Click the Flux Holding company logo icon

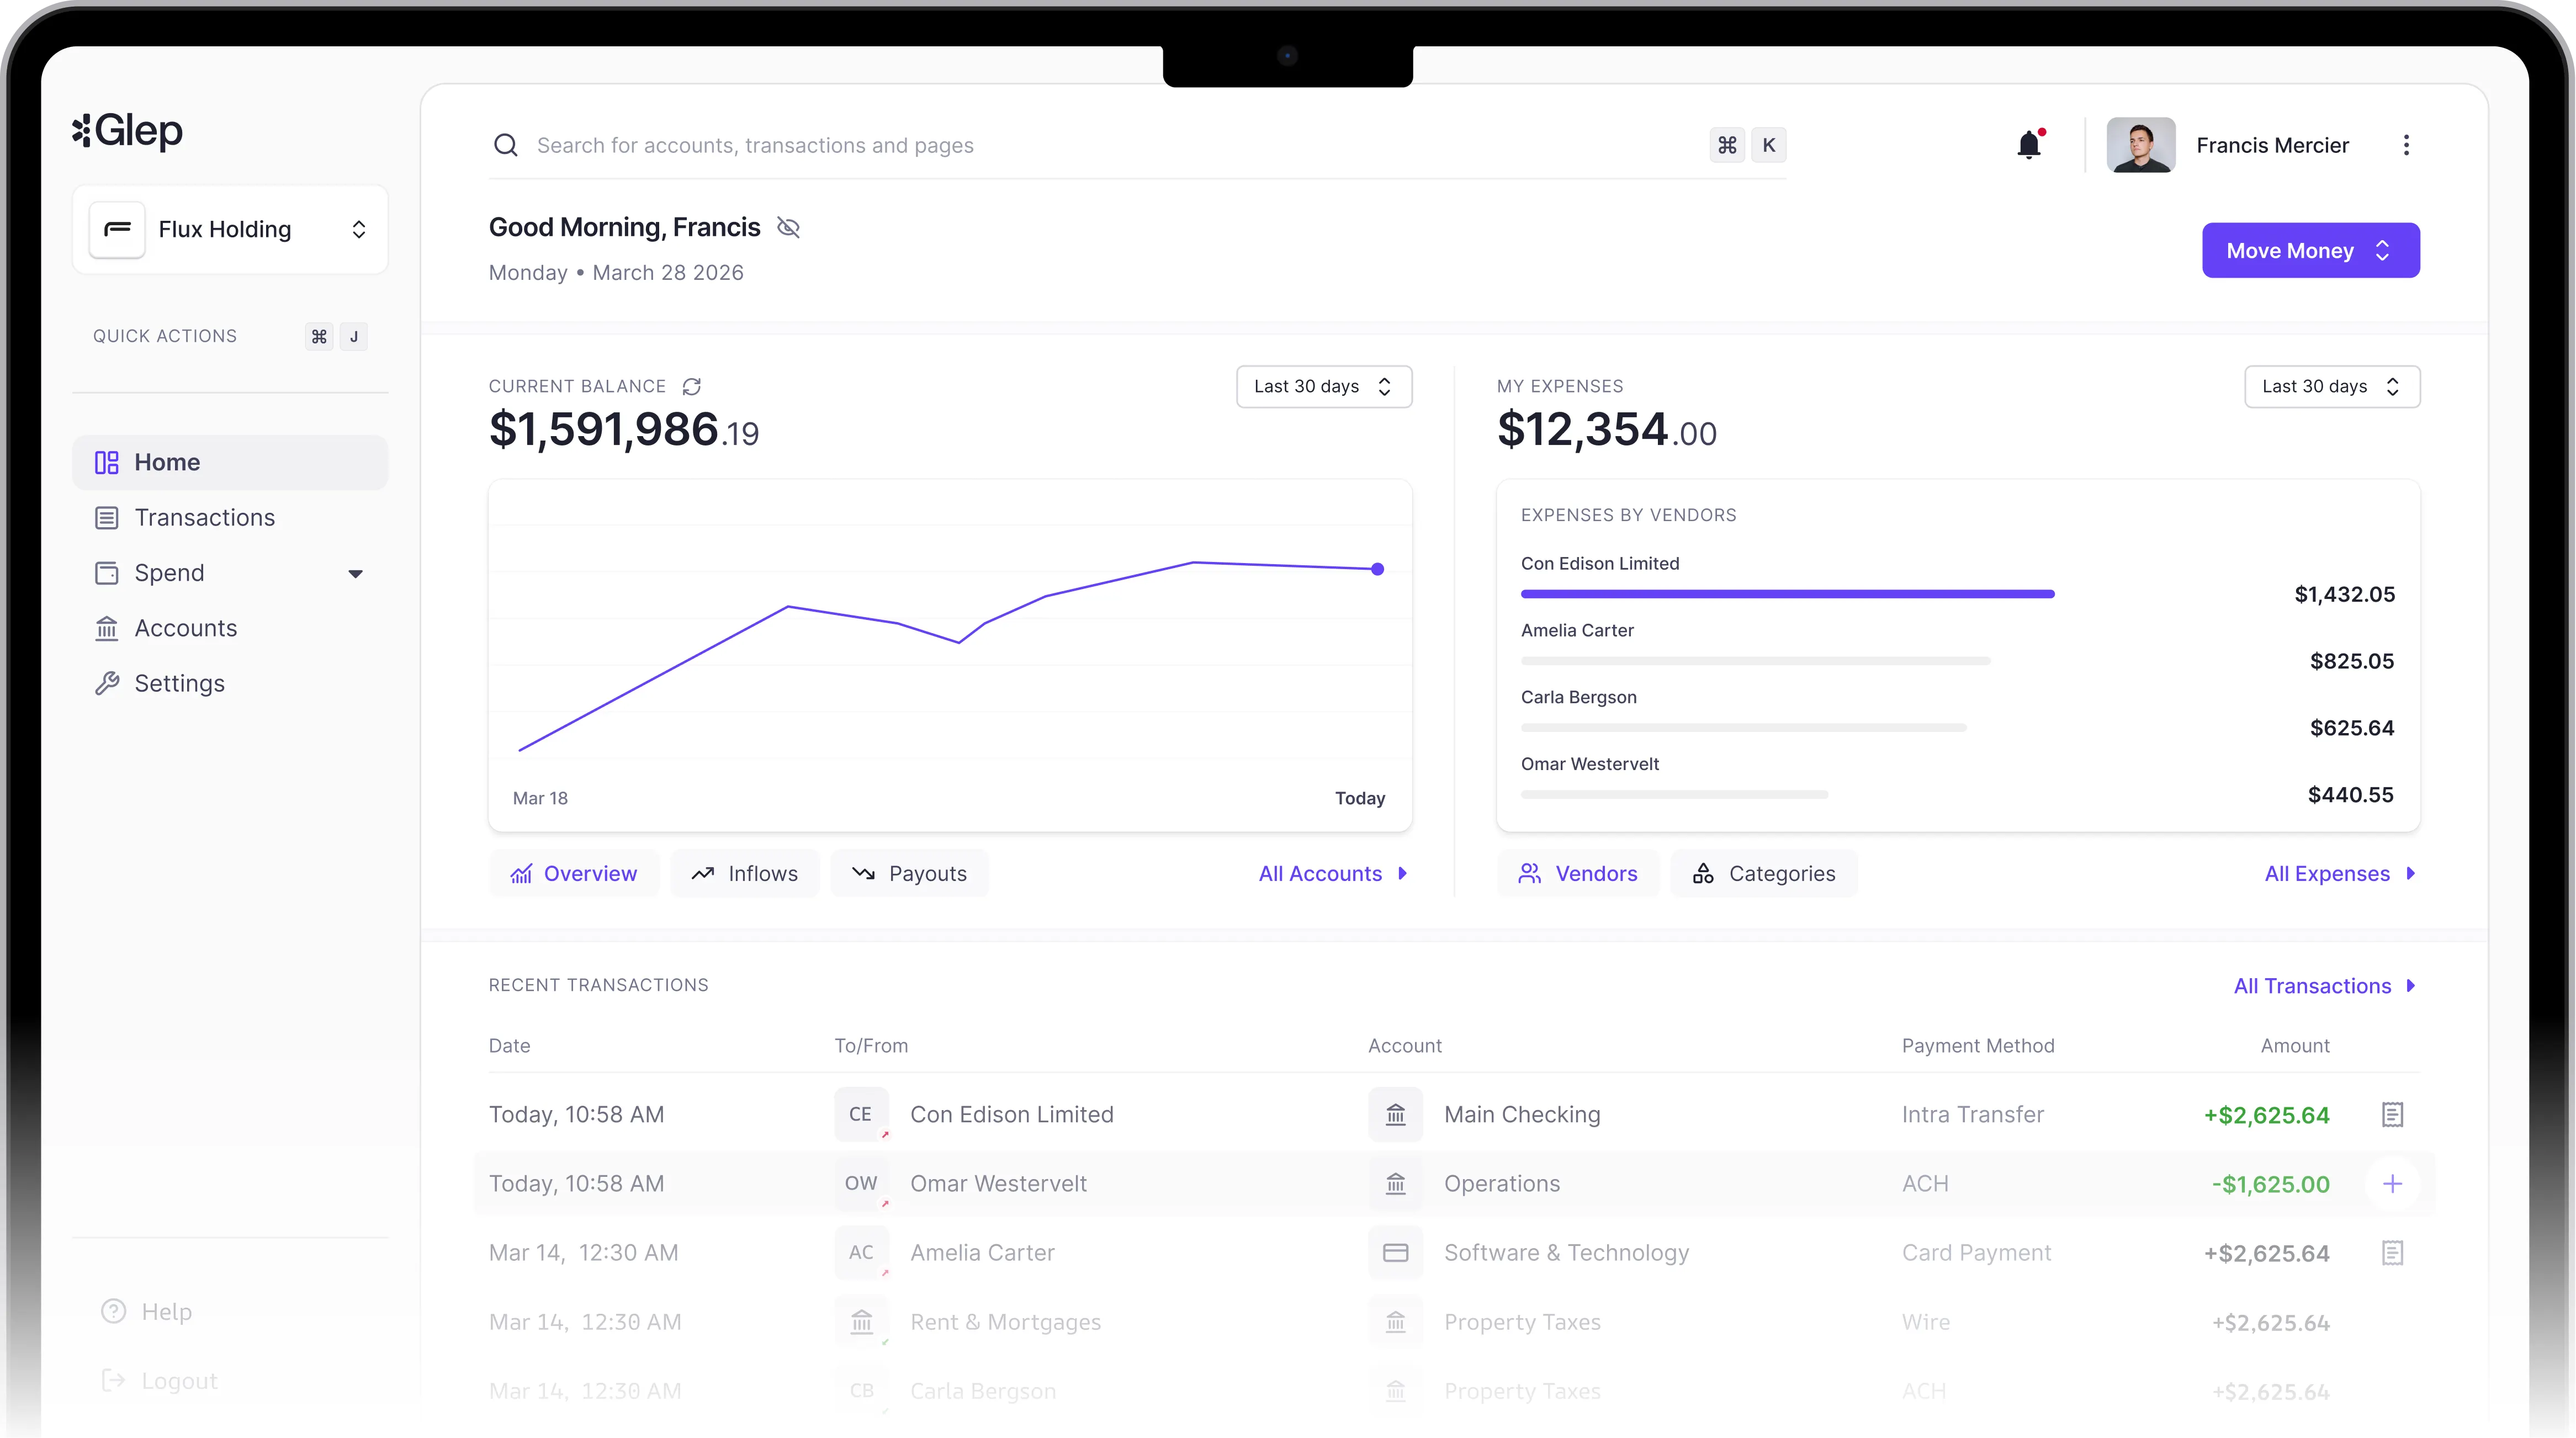point(117,230)
